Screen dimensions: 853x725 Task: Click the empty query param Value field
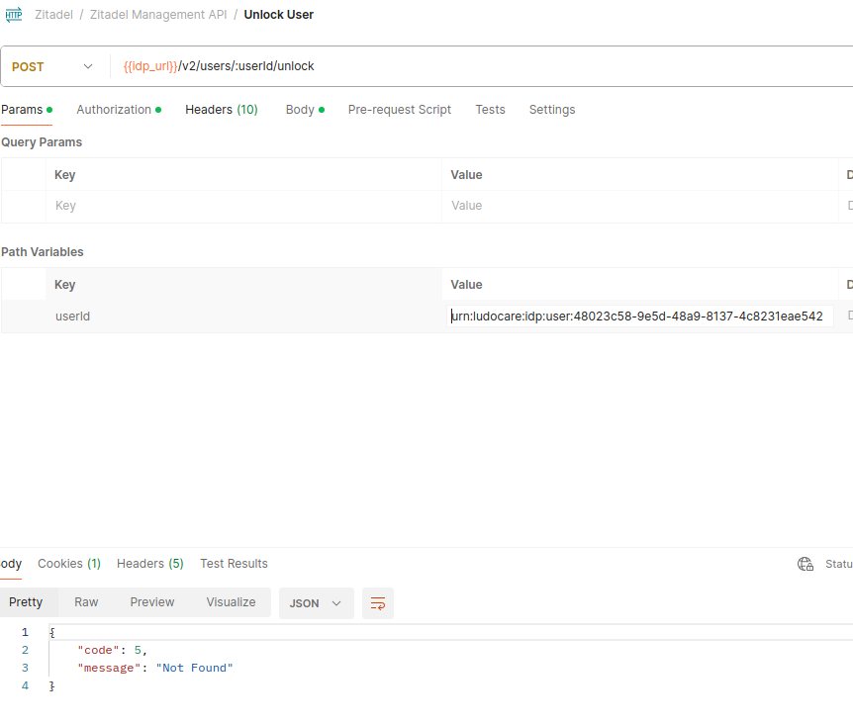639,206
